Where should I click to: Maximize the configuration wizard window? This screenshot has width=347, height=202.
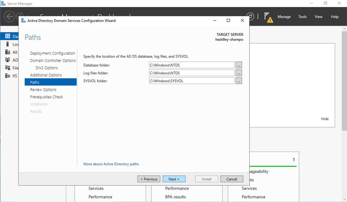tap(228, 21)
